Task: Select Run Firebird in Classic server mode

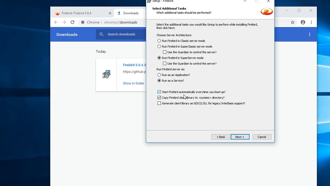Action: tap(181, 41)
